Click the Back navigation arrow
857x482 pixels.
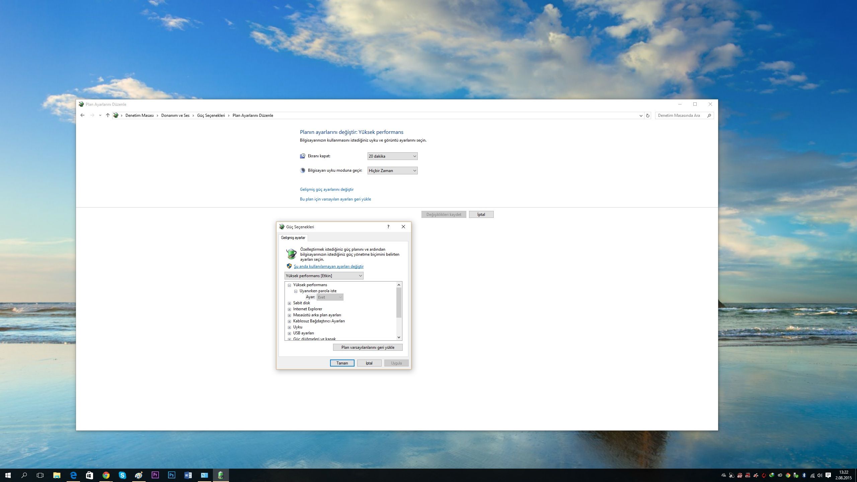click(x=82, y=115)
